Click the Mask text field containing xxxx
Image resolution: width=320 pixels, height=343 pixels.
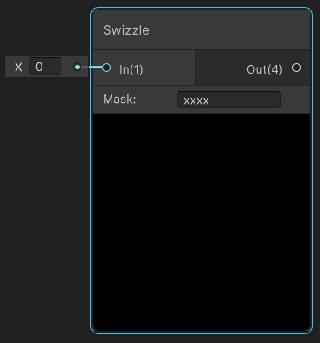tap(229, 100)
